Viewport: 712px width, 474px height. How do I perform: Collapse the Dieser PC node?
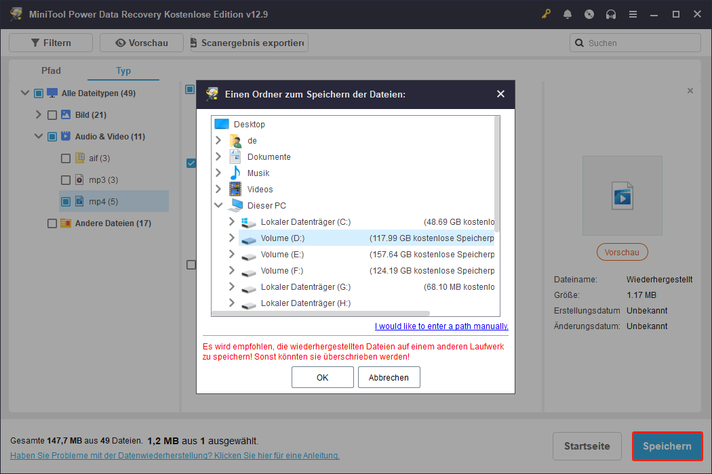click(x=218, y=205)
